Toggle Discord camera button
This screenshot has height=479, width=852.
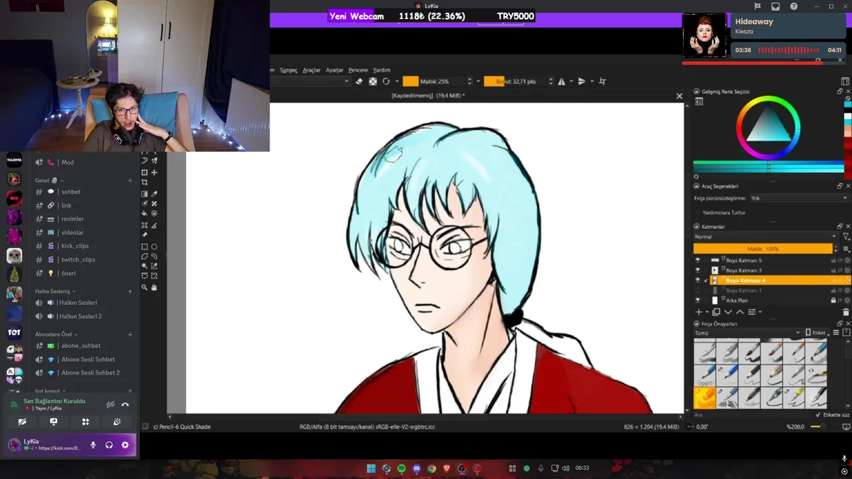tap(22, 422)
